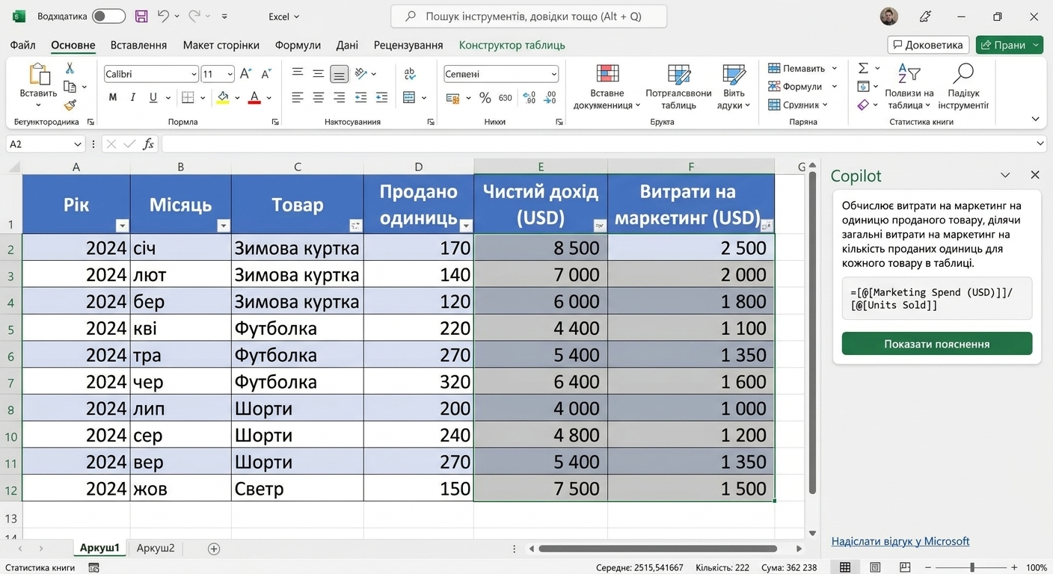Apply the percent style
1053x574 pixels.
[x=485, y=97]
